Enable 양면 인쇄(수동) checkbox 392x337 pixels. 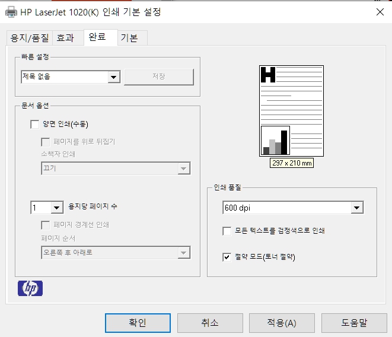(x=35, y=124)
